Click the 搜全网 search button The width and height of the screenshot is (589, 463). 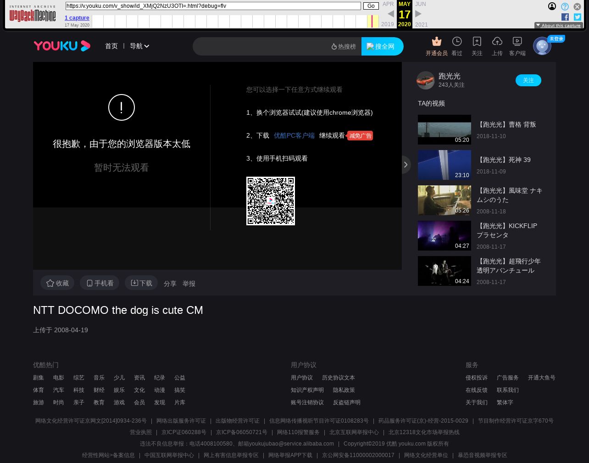(383, 46)
